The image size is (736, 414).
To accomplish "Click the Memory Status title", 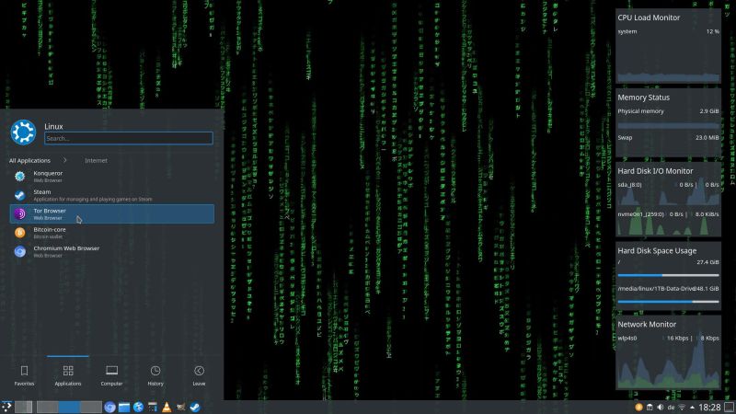I will pos(643,98).
